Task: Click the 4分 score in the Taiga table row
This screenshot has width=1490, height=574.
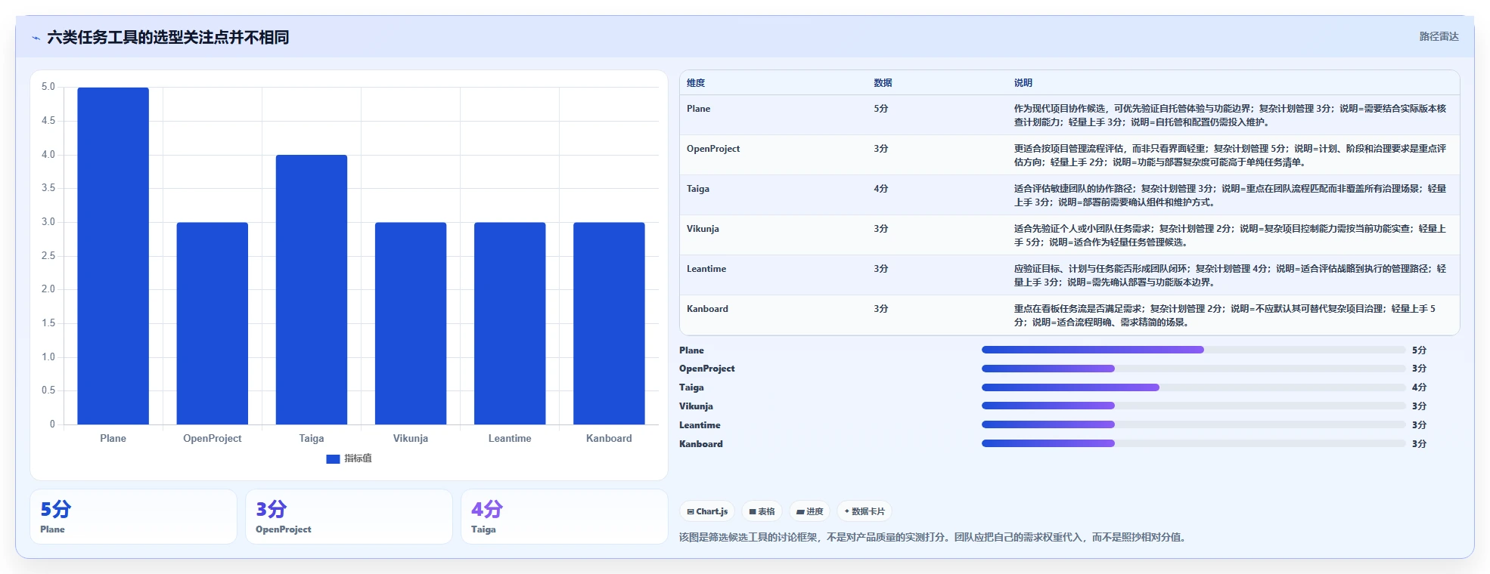Action: click(881, 189)
